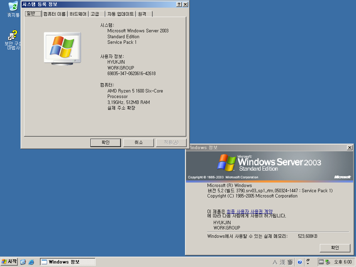Click the language bar IME pad icon

tap(290, 262)
